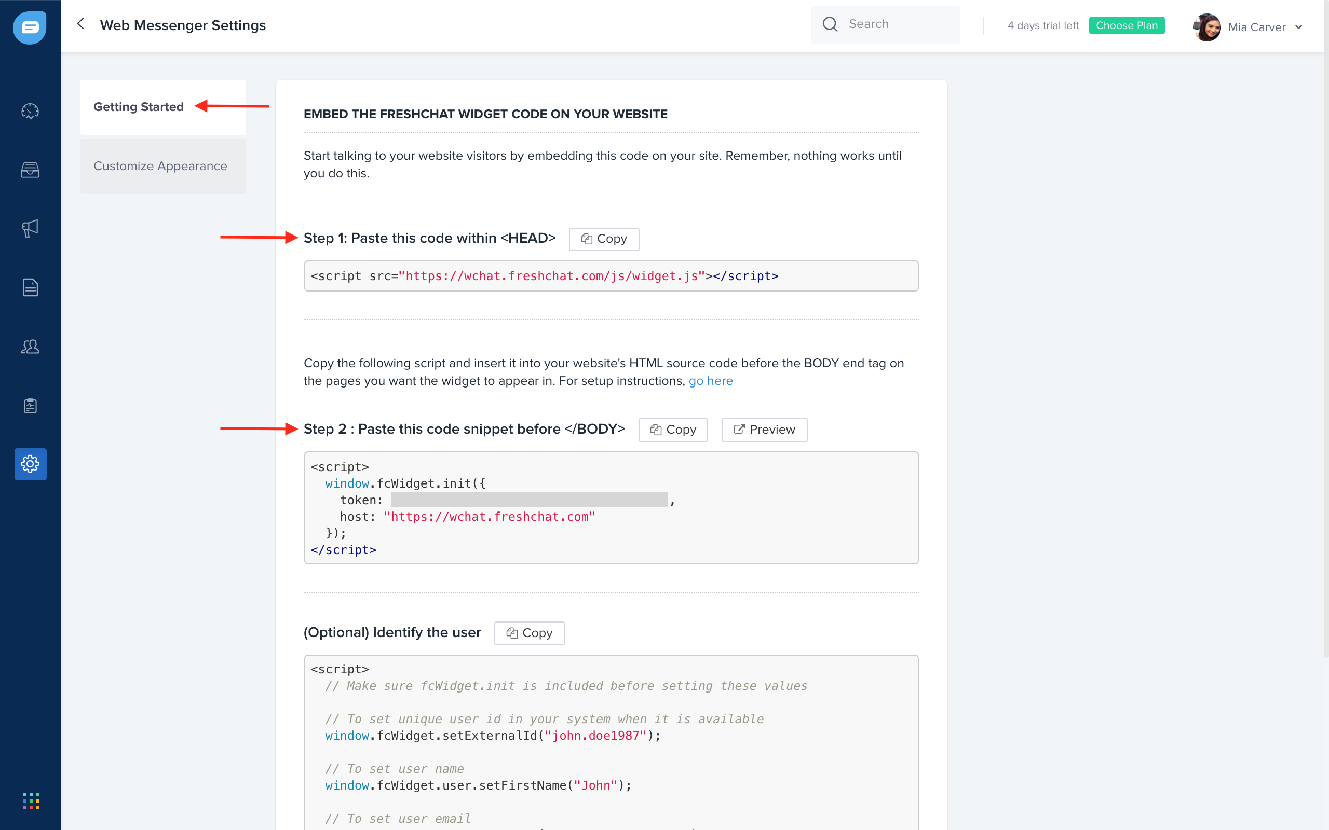Open the app switcher grid icon
The image size is (1329, 830).
pos(31,800)
